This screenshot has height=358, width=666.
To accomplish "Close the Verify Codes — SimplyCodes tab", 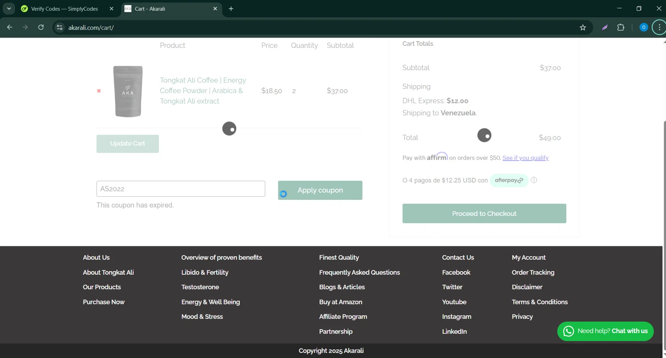I will (x=111, y=8).
